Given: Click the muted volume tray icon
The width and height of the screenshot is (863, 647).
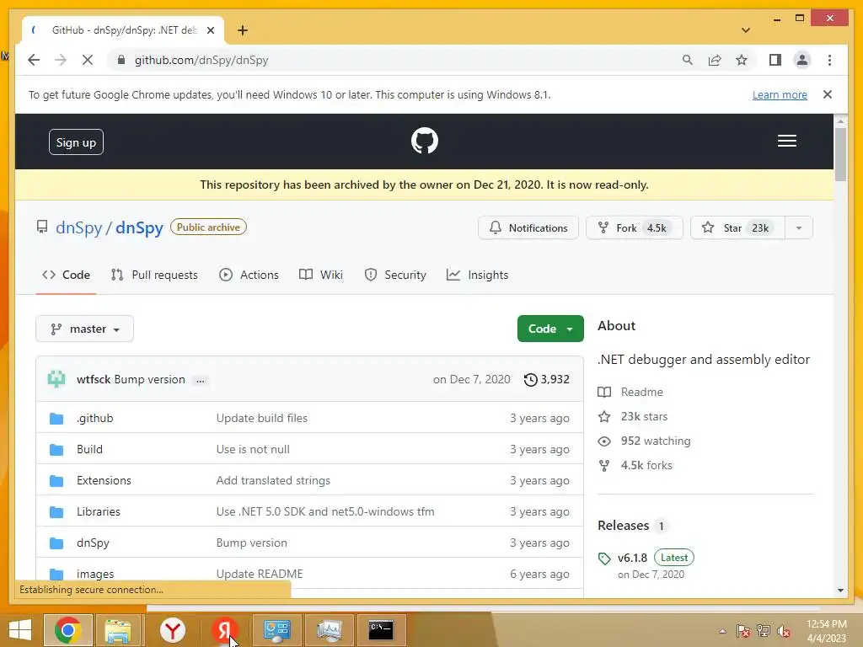Looking at the screenshot, I should tap(784, 631).
